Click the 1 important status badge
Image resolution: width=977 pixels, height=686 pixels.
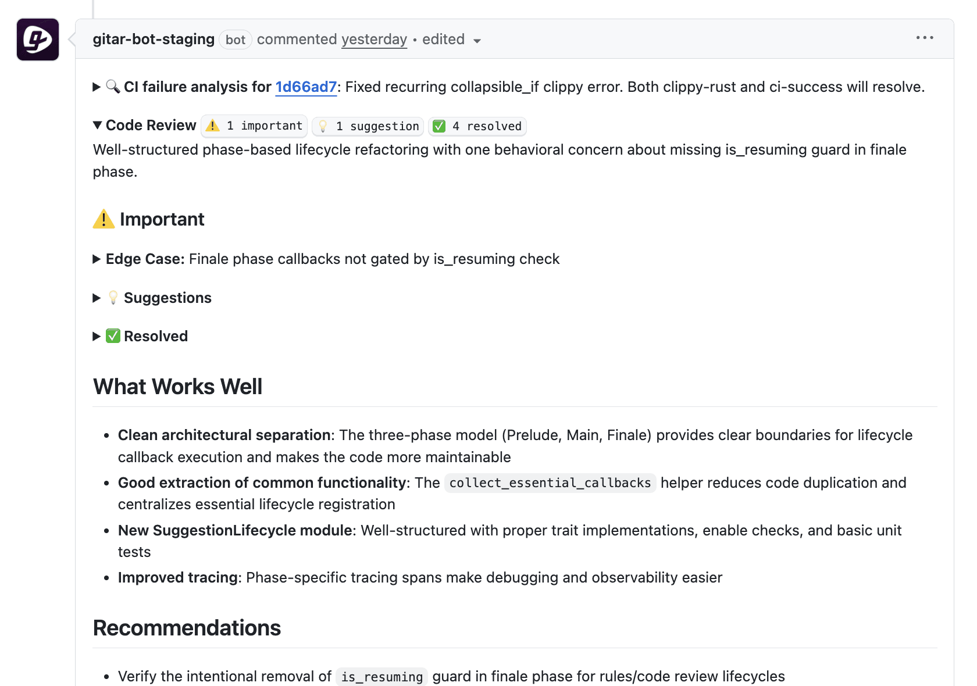[254, 126]
